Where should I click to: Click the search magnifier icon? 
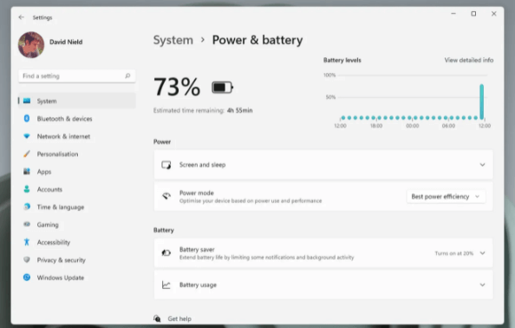[127, 75]
